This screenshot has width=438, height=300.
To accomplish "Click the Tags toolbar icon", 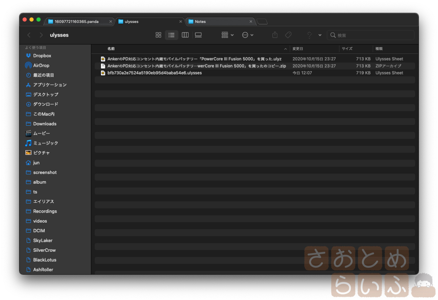I will click(x=288, y=35).
